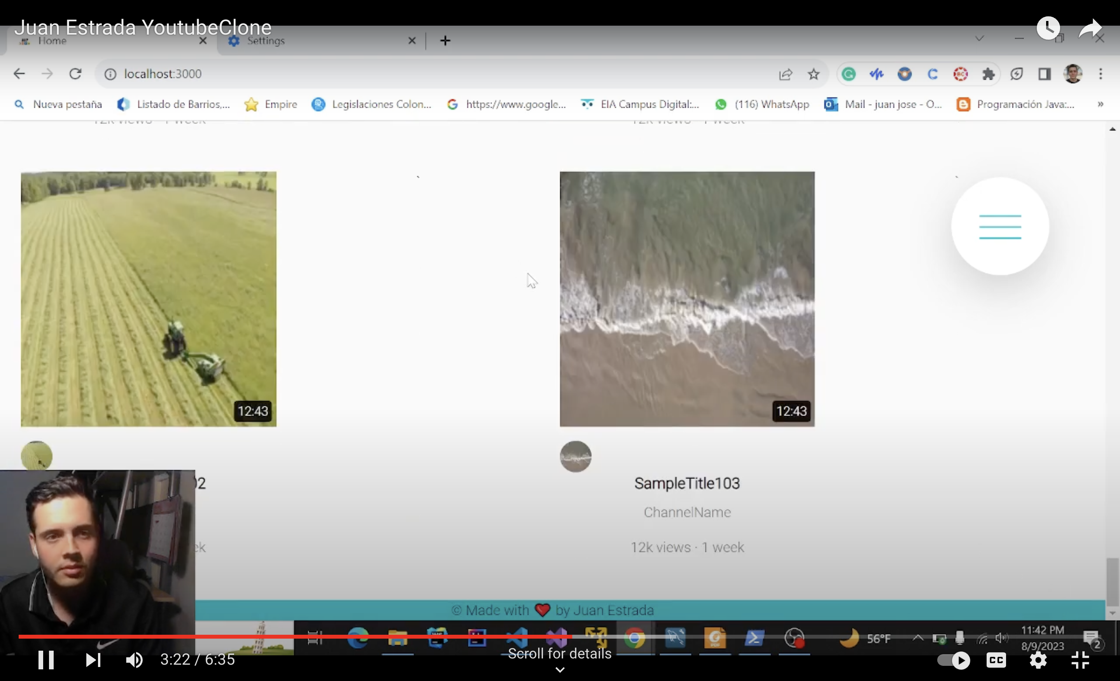The image size is (1120, 681).
Task: Expand Scroll for details chevron
Action: pos(560,670)
